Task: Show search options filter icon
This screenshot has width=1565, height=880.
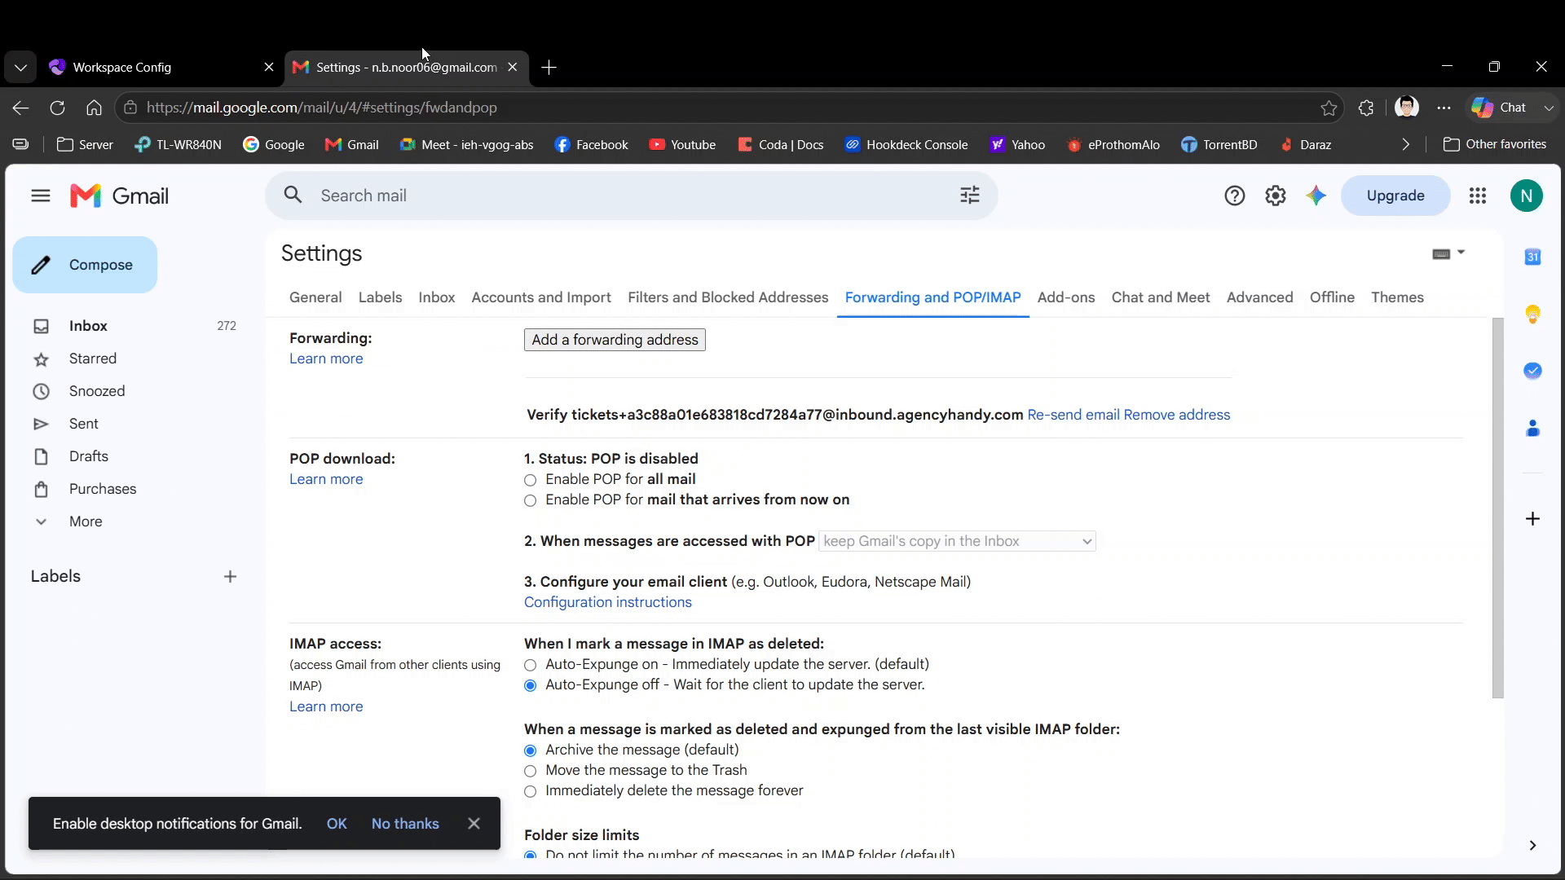Action: (969, 196)
